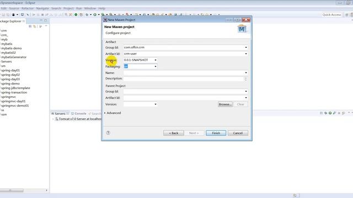Open the Parent Project Version dropdown

click(156, 104)
